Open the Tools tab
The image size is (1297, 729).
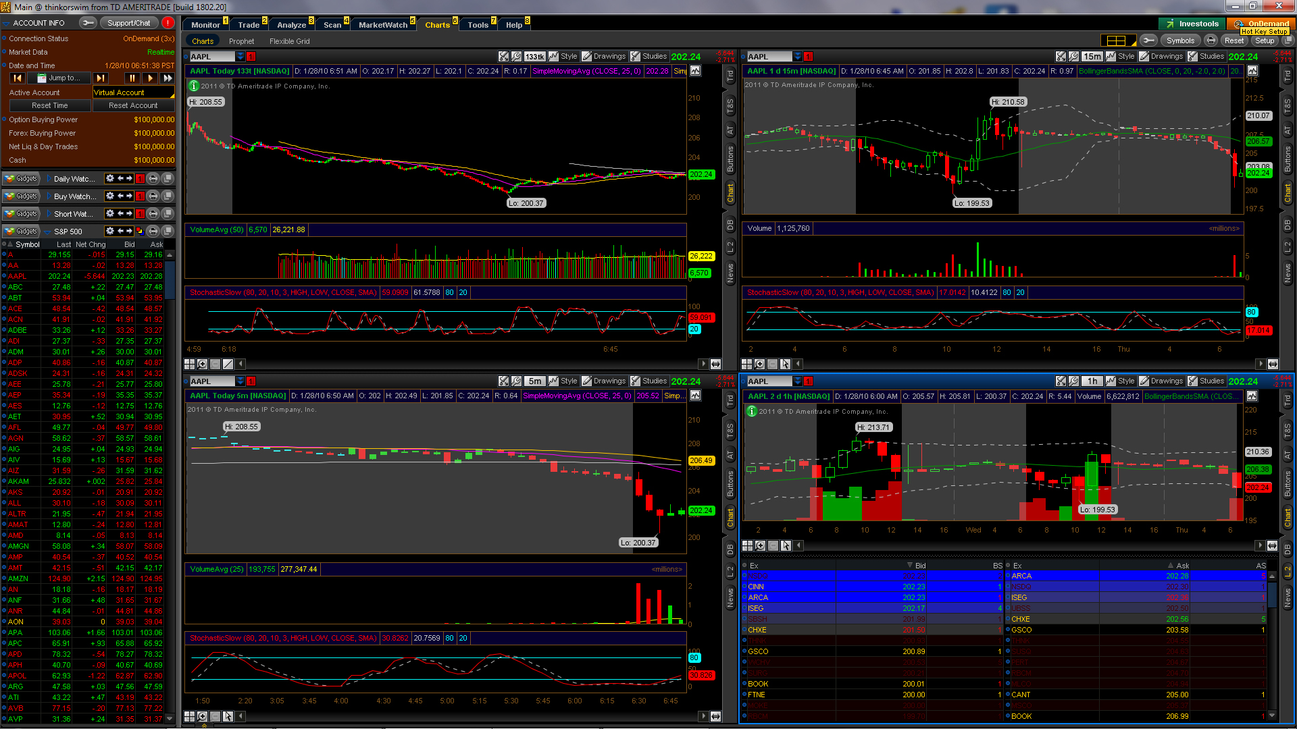click(478, 25)
